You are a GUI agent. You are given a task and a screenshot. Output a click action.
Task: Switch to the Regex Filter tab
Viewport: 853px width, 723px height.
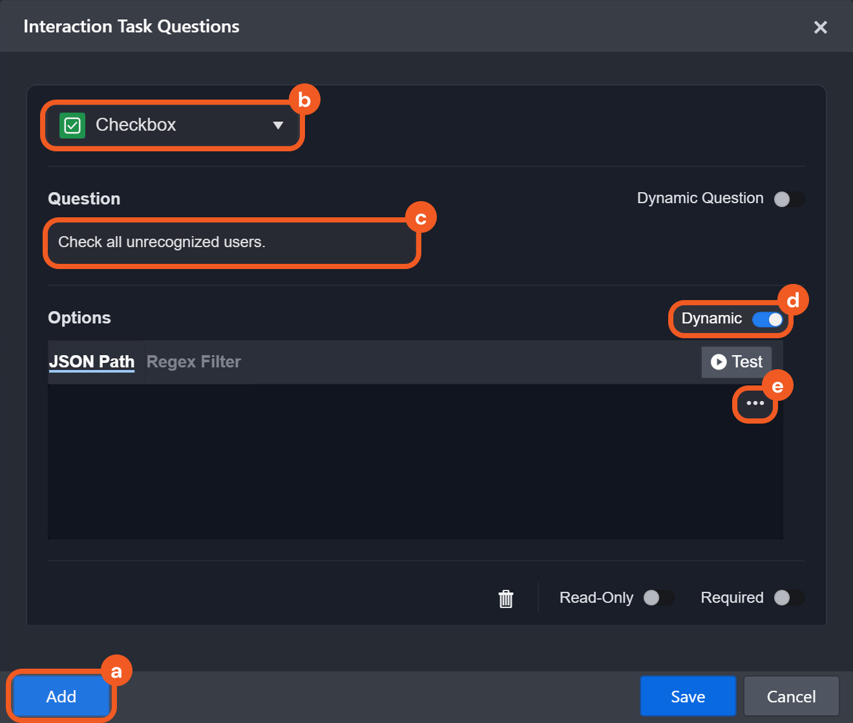pos(194,361)
